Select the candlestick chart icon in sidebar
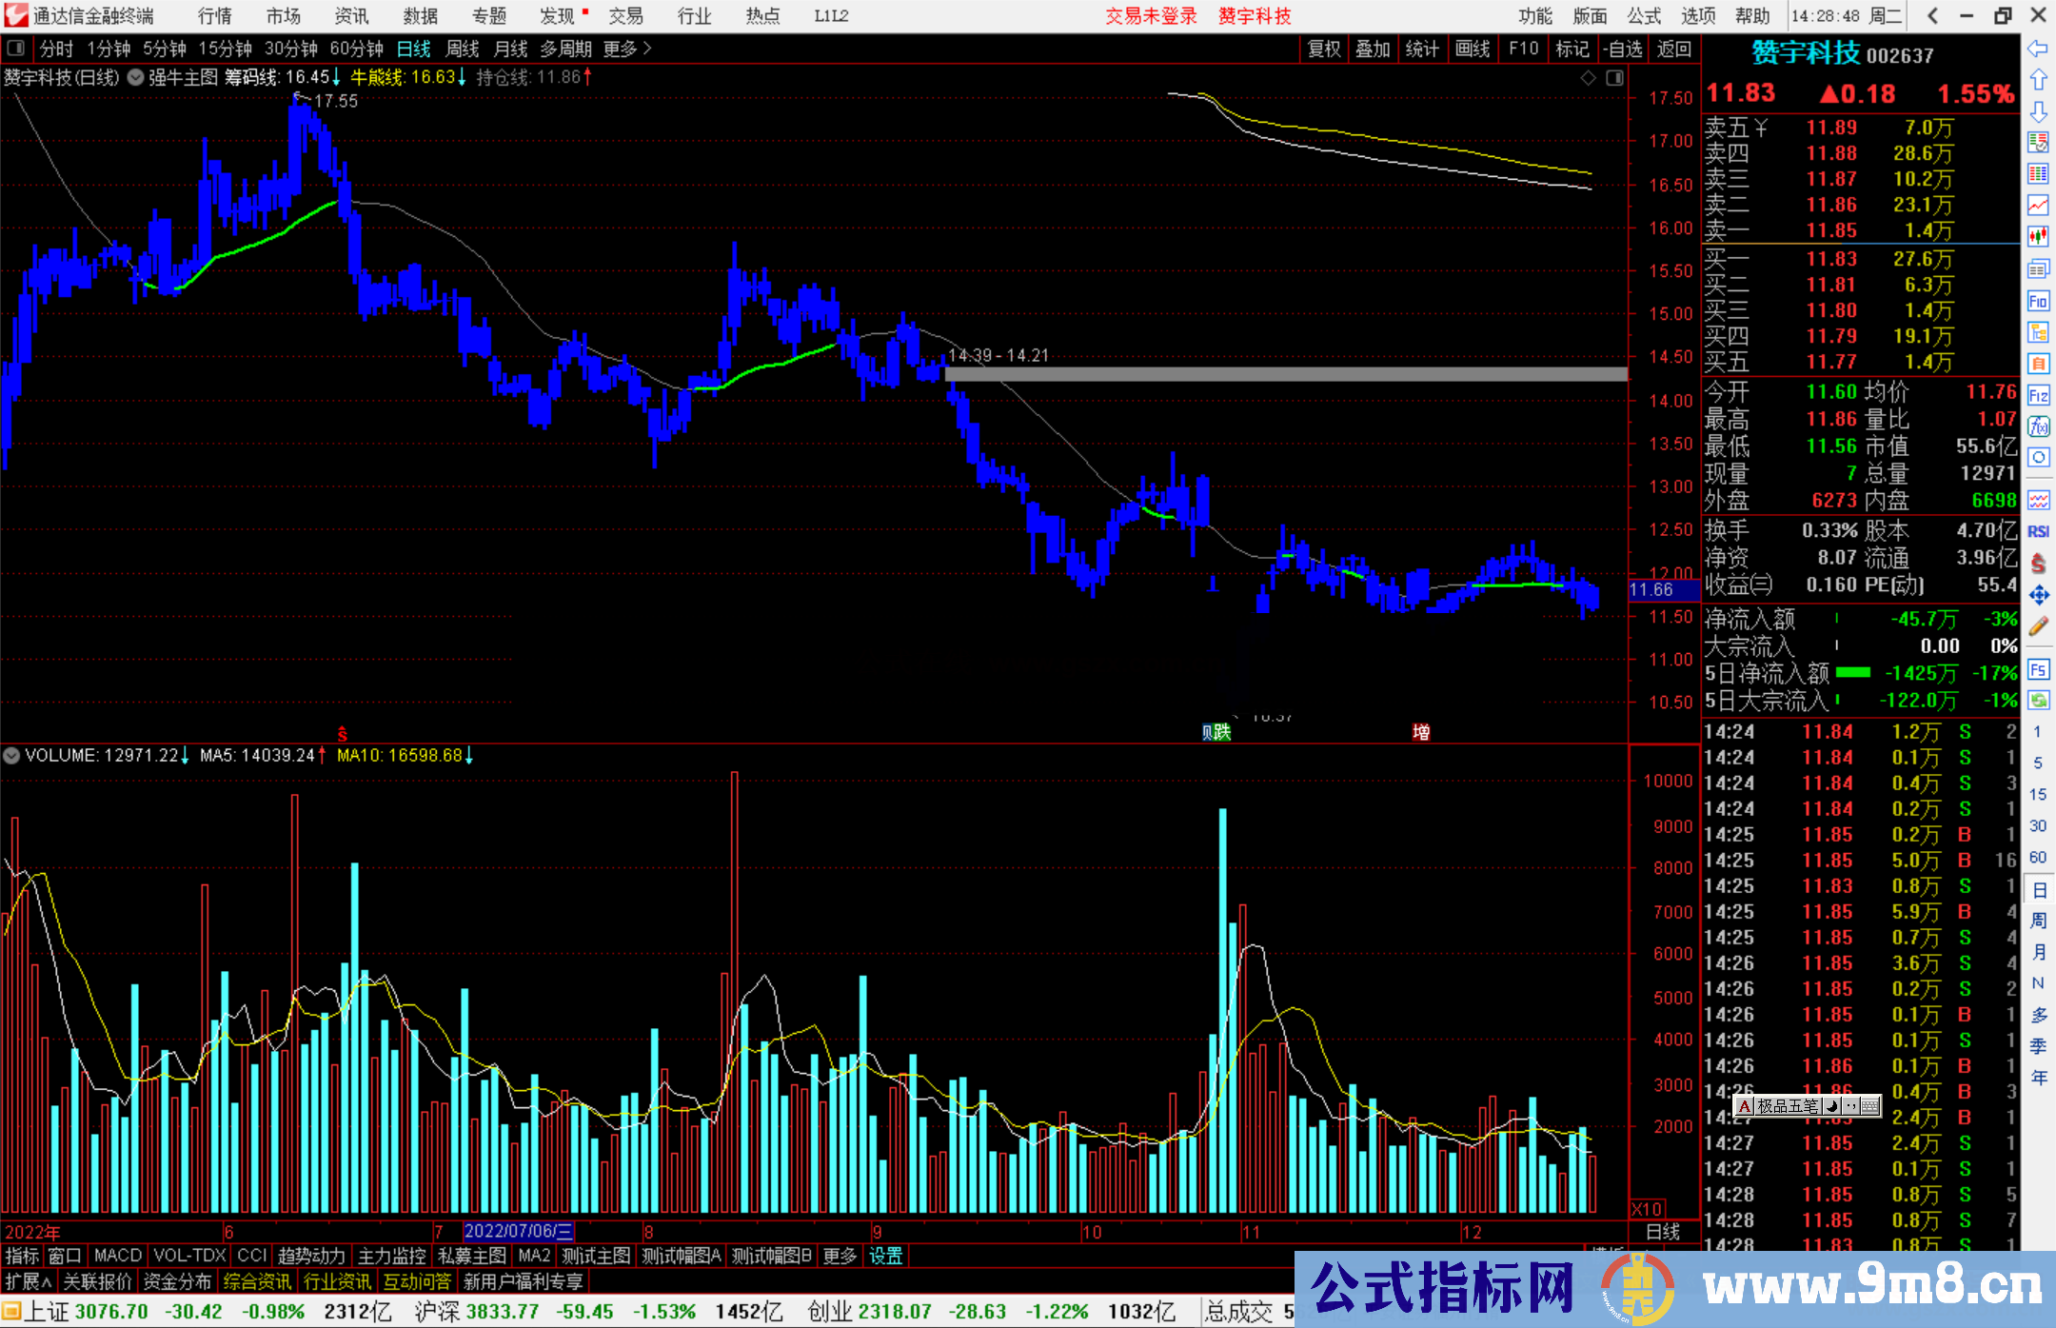The image size is (2056, 1328). pos(2038,237)
